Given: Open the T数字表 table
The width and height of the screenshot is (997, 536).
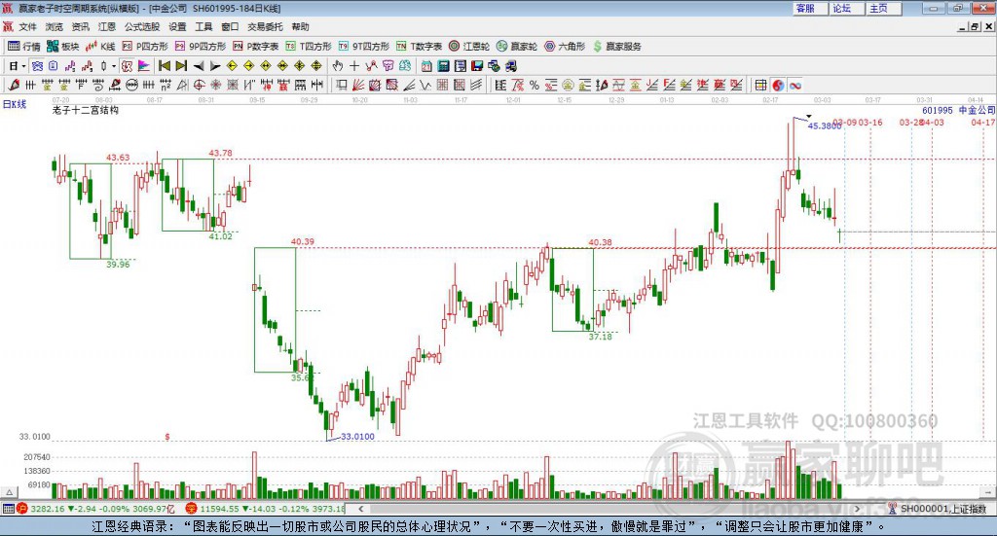Looking at the screenshot, I should [x=419, y=47].
